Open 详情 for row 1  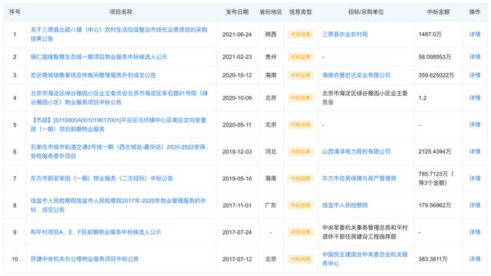tap(475, 34)
